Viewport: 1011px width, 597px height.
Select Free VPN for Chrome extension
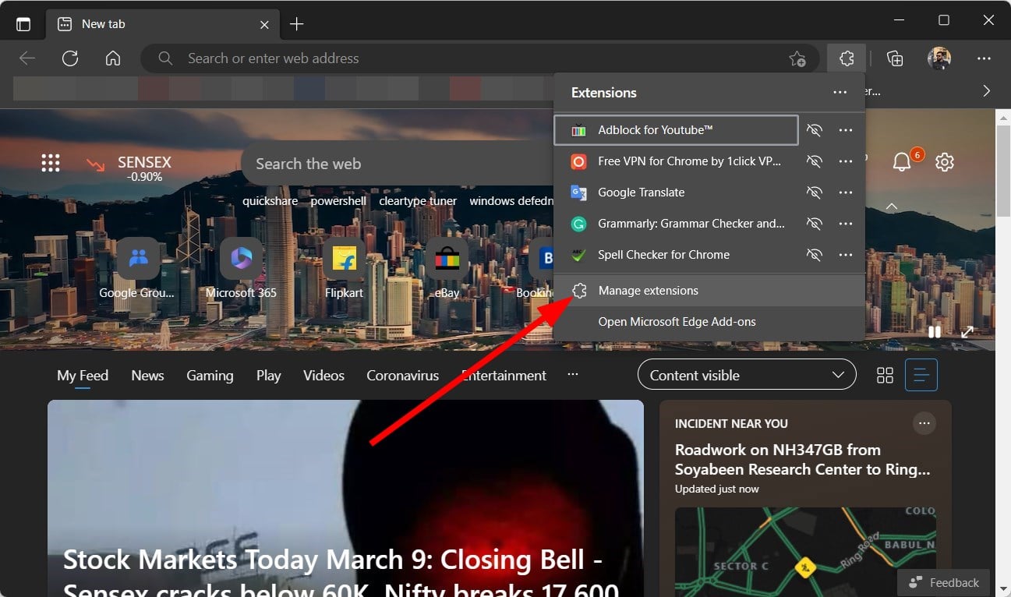(x=676, y=161)
